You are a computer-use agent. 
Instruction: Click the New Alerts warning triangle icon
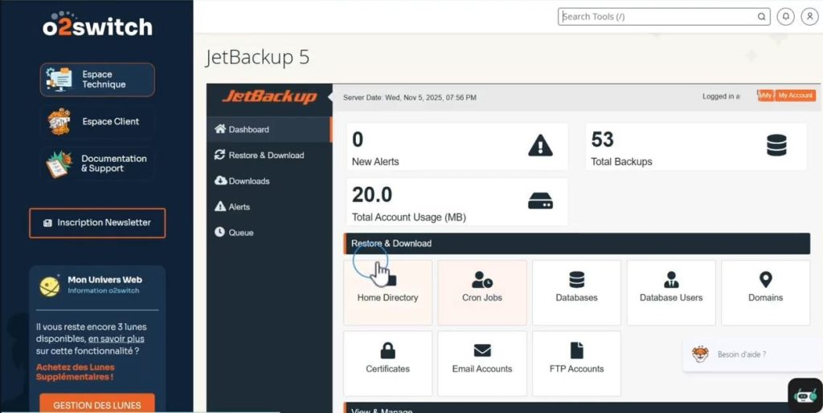(x=540, y=145)
